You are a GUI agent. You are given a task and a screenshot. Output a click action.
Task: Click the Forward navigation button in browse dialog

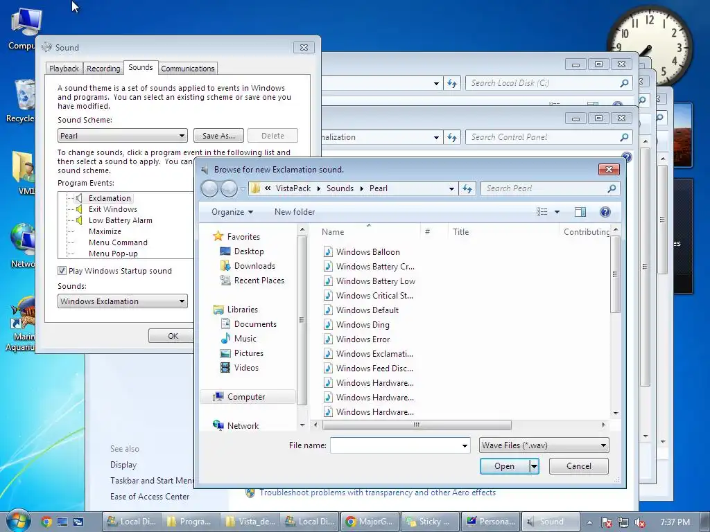coord(229,188)
